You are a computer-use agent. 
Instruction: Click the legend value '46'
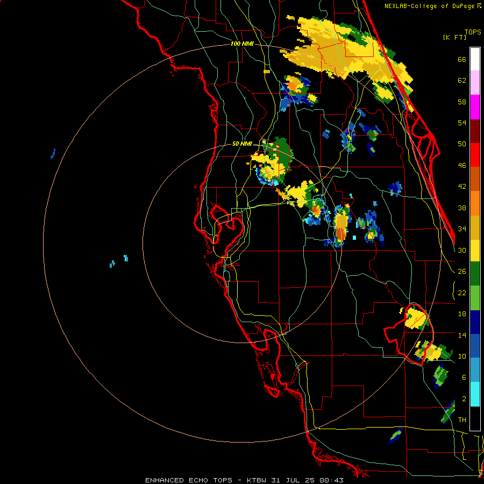tap(462, 166)
